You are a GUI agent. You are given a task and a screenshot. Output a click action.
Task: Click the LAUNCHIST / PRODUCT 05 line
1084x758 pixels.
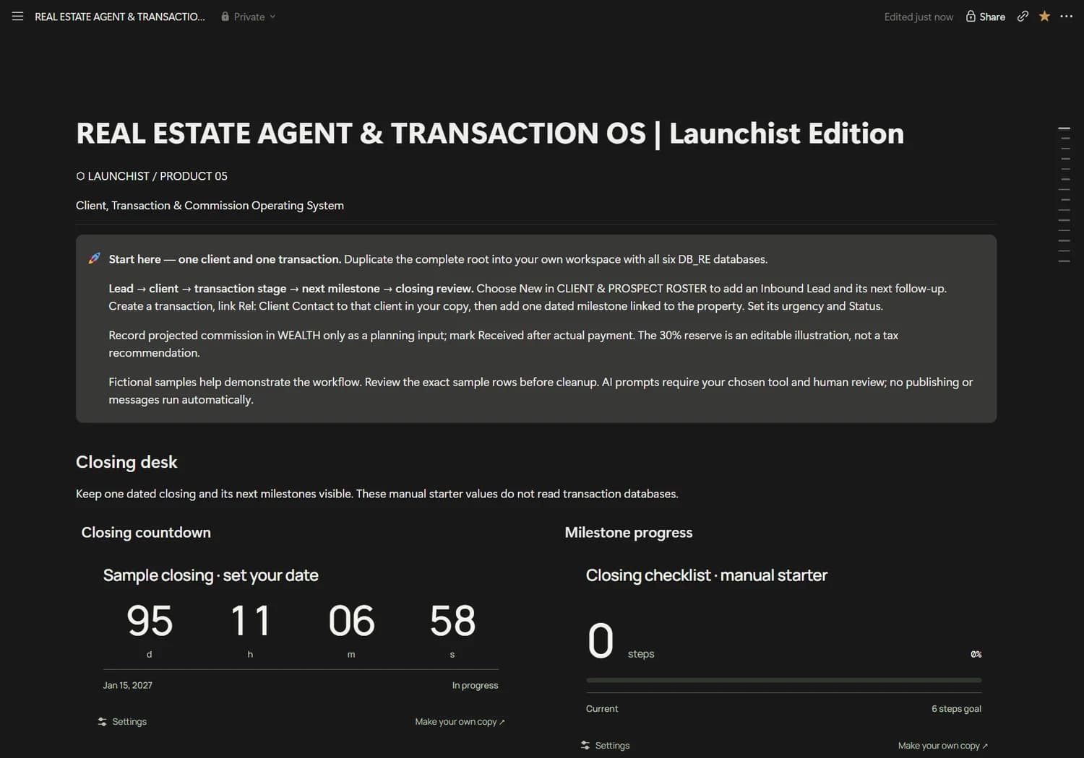click(152, 176)
